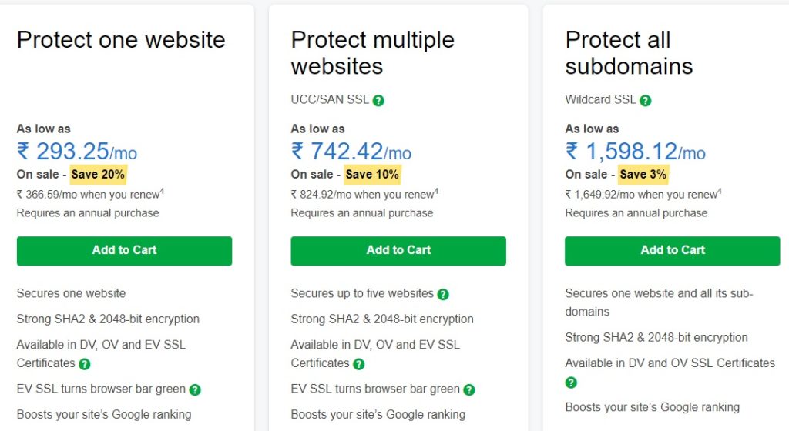Click EV SSL green bar help in one-website plan
This screenshot has width=789, height=431.
point(195,389)
